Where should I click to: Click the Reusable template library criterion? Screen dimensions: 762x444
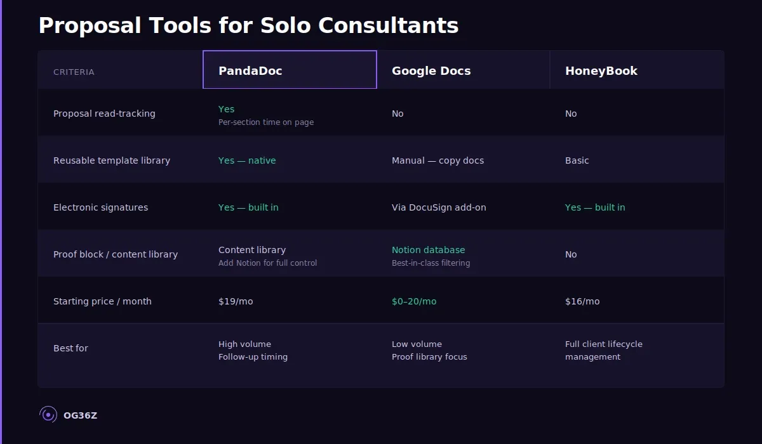(x=112, y=160)
